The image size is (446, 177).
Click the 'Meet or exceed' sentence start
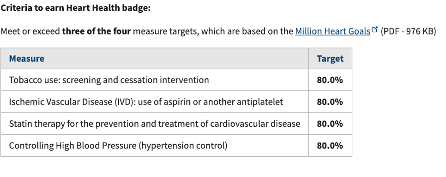(30, 31)
